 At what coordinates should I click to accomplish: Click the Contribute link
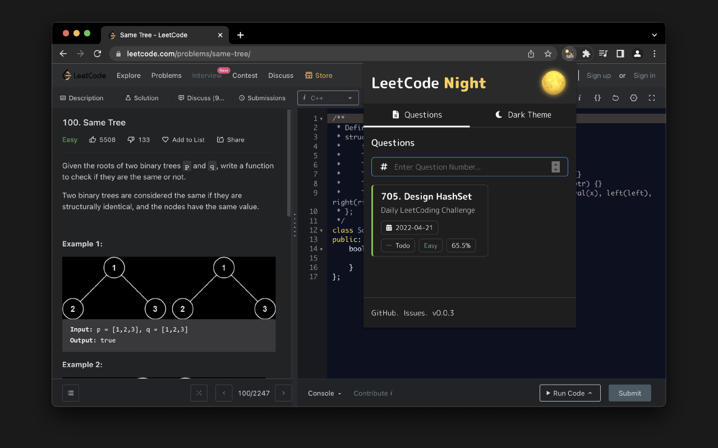pos(372,393)
